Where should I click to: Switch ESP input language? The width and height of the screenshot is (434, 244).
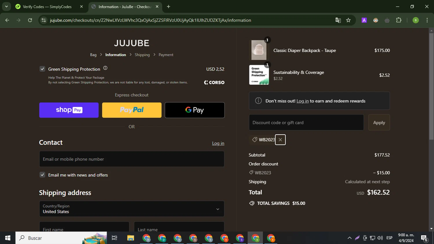point(389,238)
